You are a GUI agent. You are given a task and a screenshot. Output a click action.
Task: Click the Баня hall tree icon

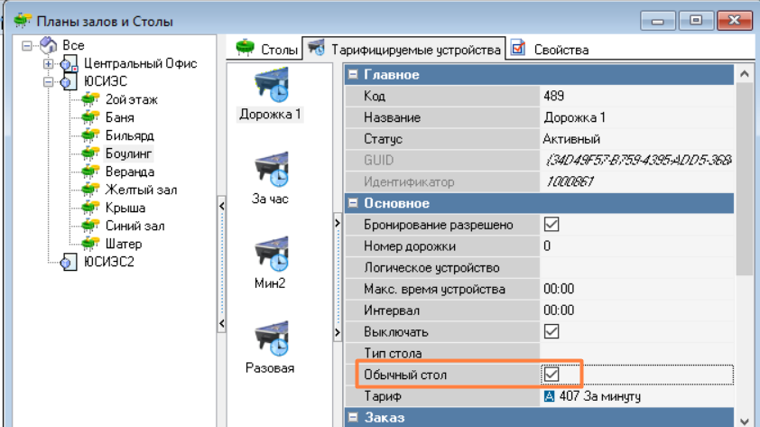click(89, 118)
